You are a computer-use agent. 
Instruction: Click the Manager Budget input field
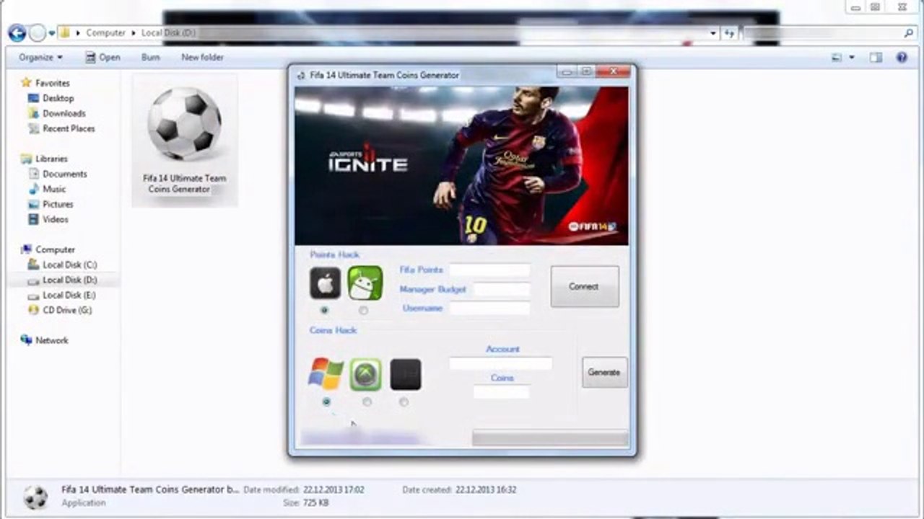pos(502,289)
